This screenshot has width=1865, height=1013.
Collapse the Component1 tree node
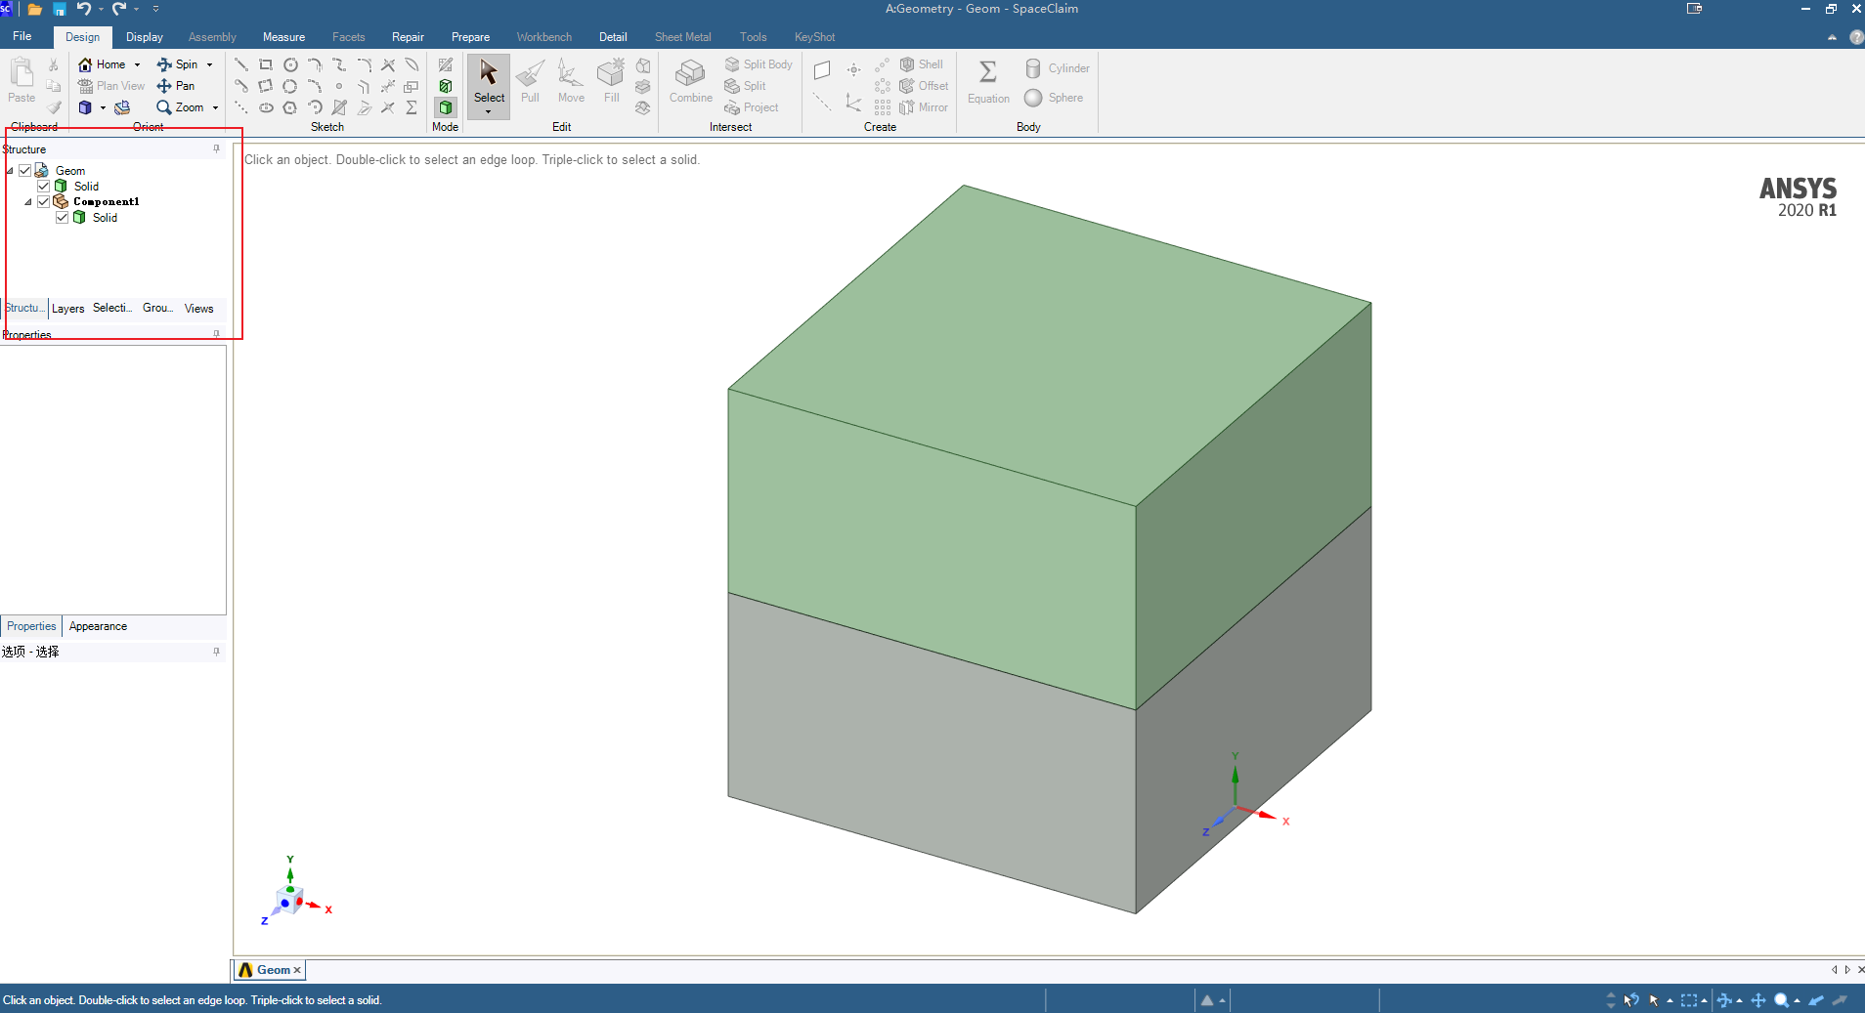[x=28, y=202]
